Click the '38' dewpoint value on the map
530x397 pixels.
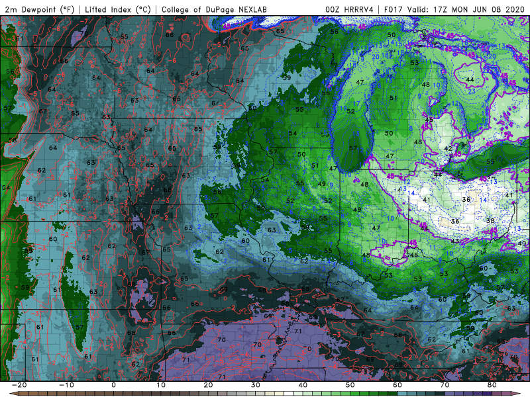[490, 221]
